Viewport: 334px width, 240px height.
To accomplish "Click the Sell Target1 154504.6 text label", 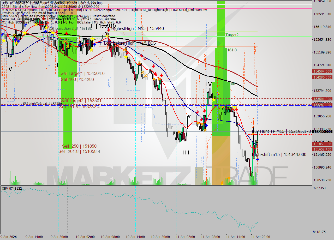I will 82,73.
